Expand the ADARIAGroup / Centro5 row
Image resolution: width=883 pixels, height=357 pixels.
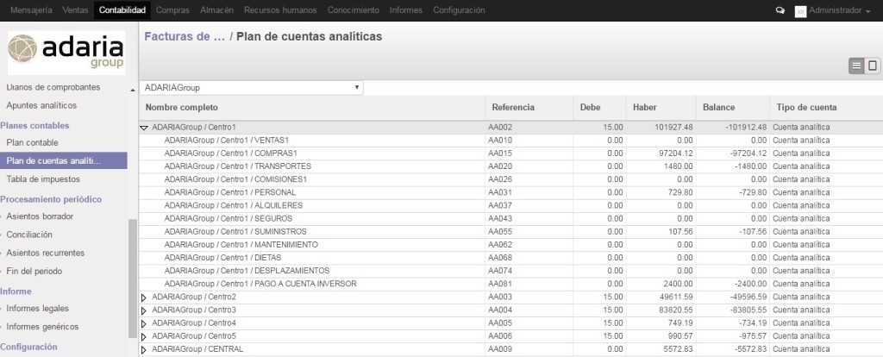pyautogui.click(x=144, y=336)
